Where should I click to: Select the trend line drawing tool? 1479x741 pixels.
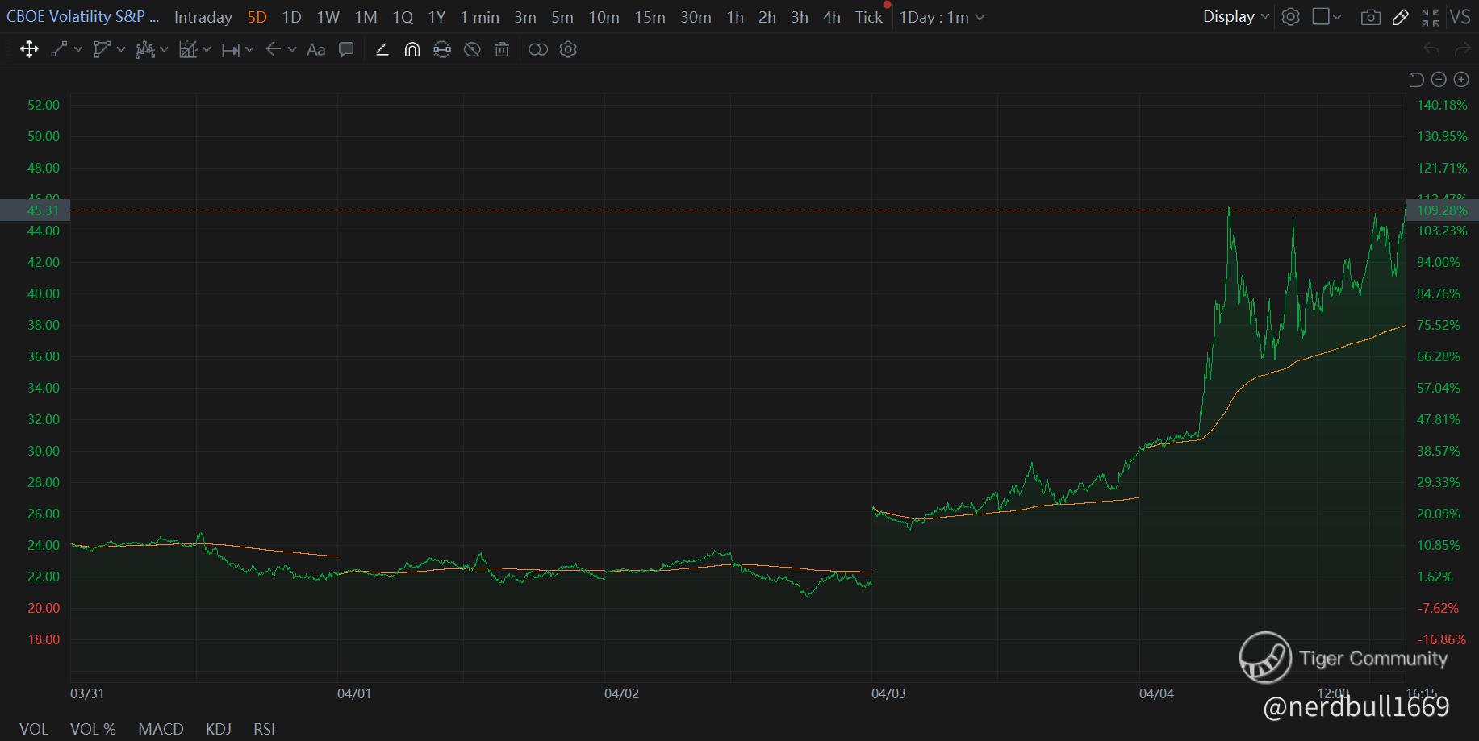(59, 50)
